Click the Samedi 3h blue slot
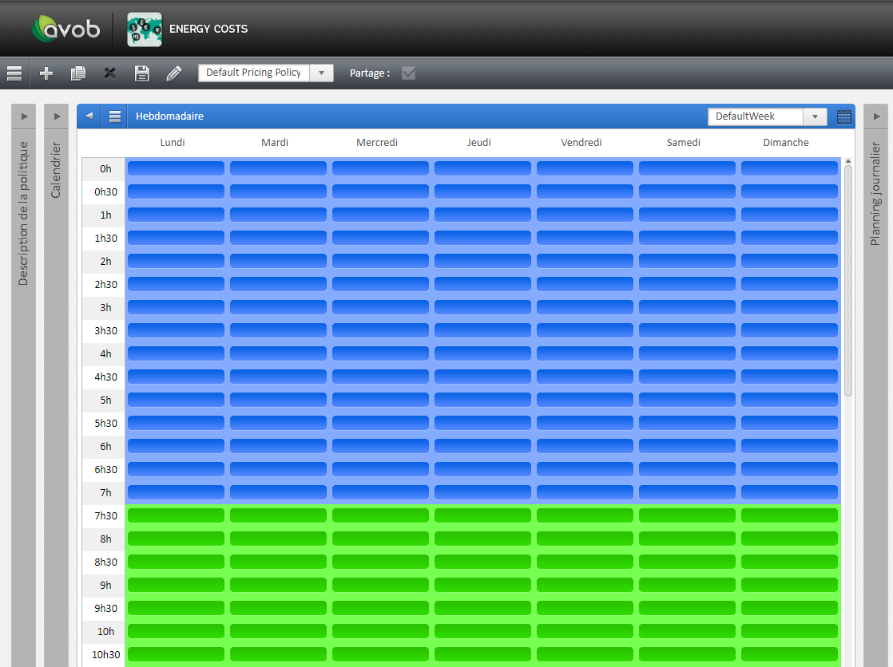 click(x=688, y=307)
